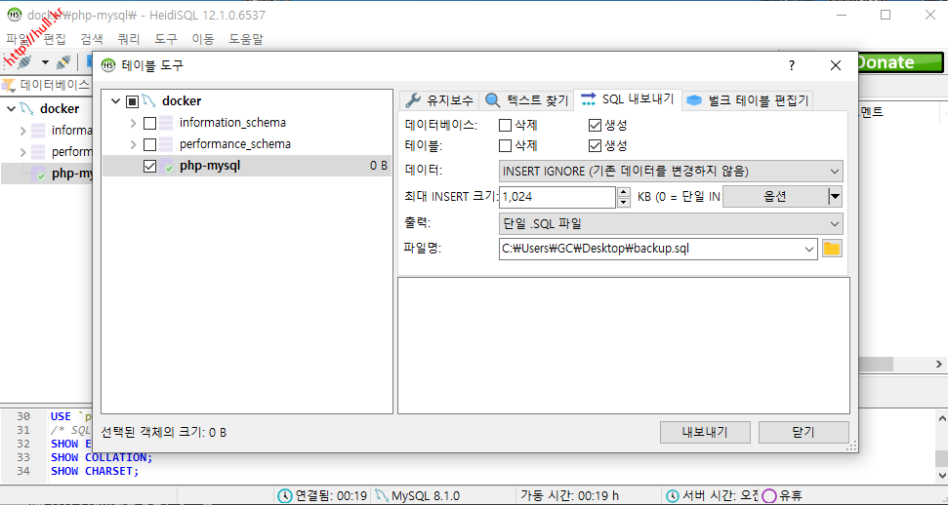
Task: Switch to the 텍스트 찾기 tab
Action: tap(526, 100)
